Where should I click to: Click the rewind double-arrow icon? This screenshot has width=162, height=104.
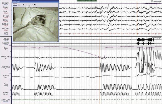23,5
